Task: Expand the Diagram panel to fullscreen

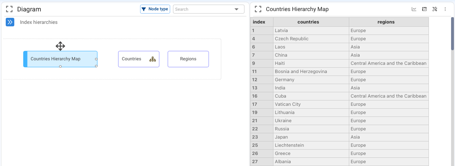Action: pyautogui.click(x=9, y=9)
